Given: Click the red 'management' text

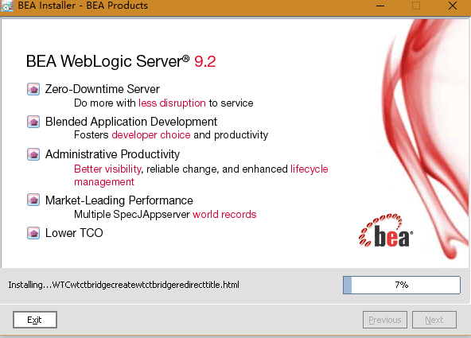Looking at the screenshot, I should click(x=104, y=182).
